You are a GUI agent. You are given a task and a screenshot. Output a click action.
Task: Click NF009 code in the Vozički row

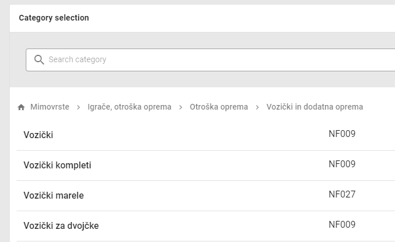pos(342,135)
